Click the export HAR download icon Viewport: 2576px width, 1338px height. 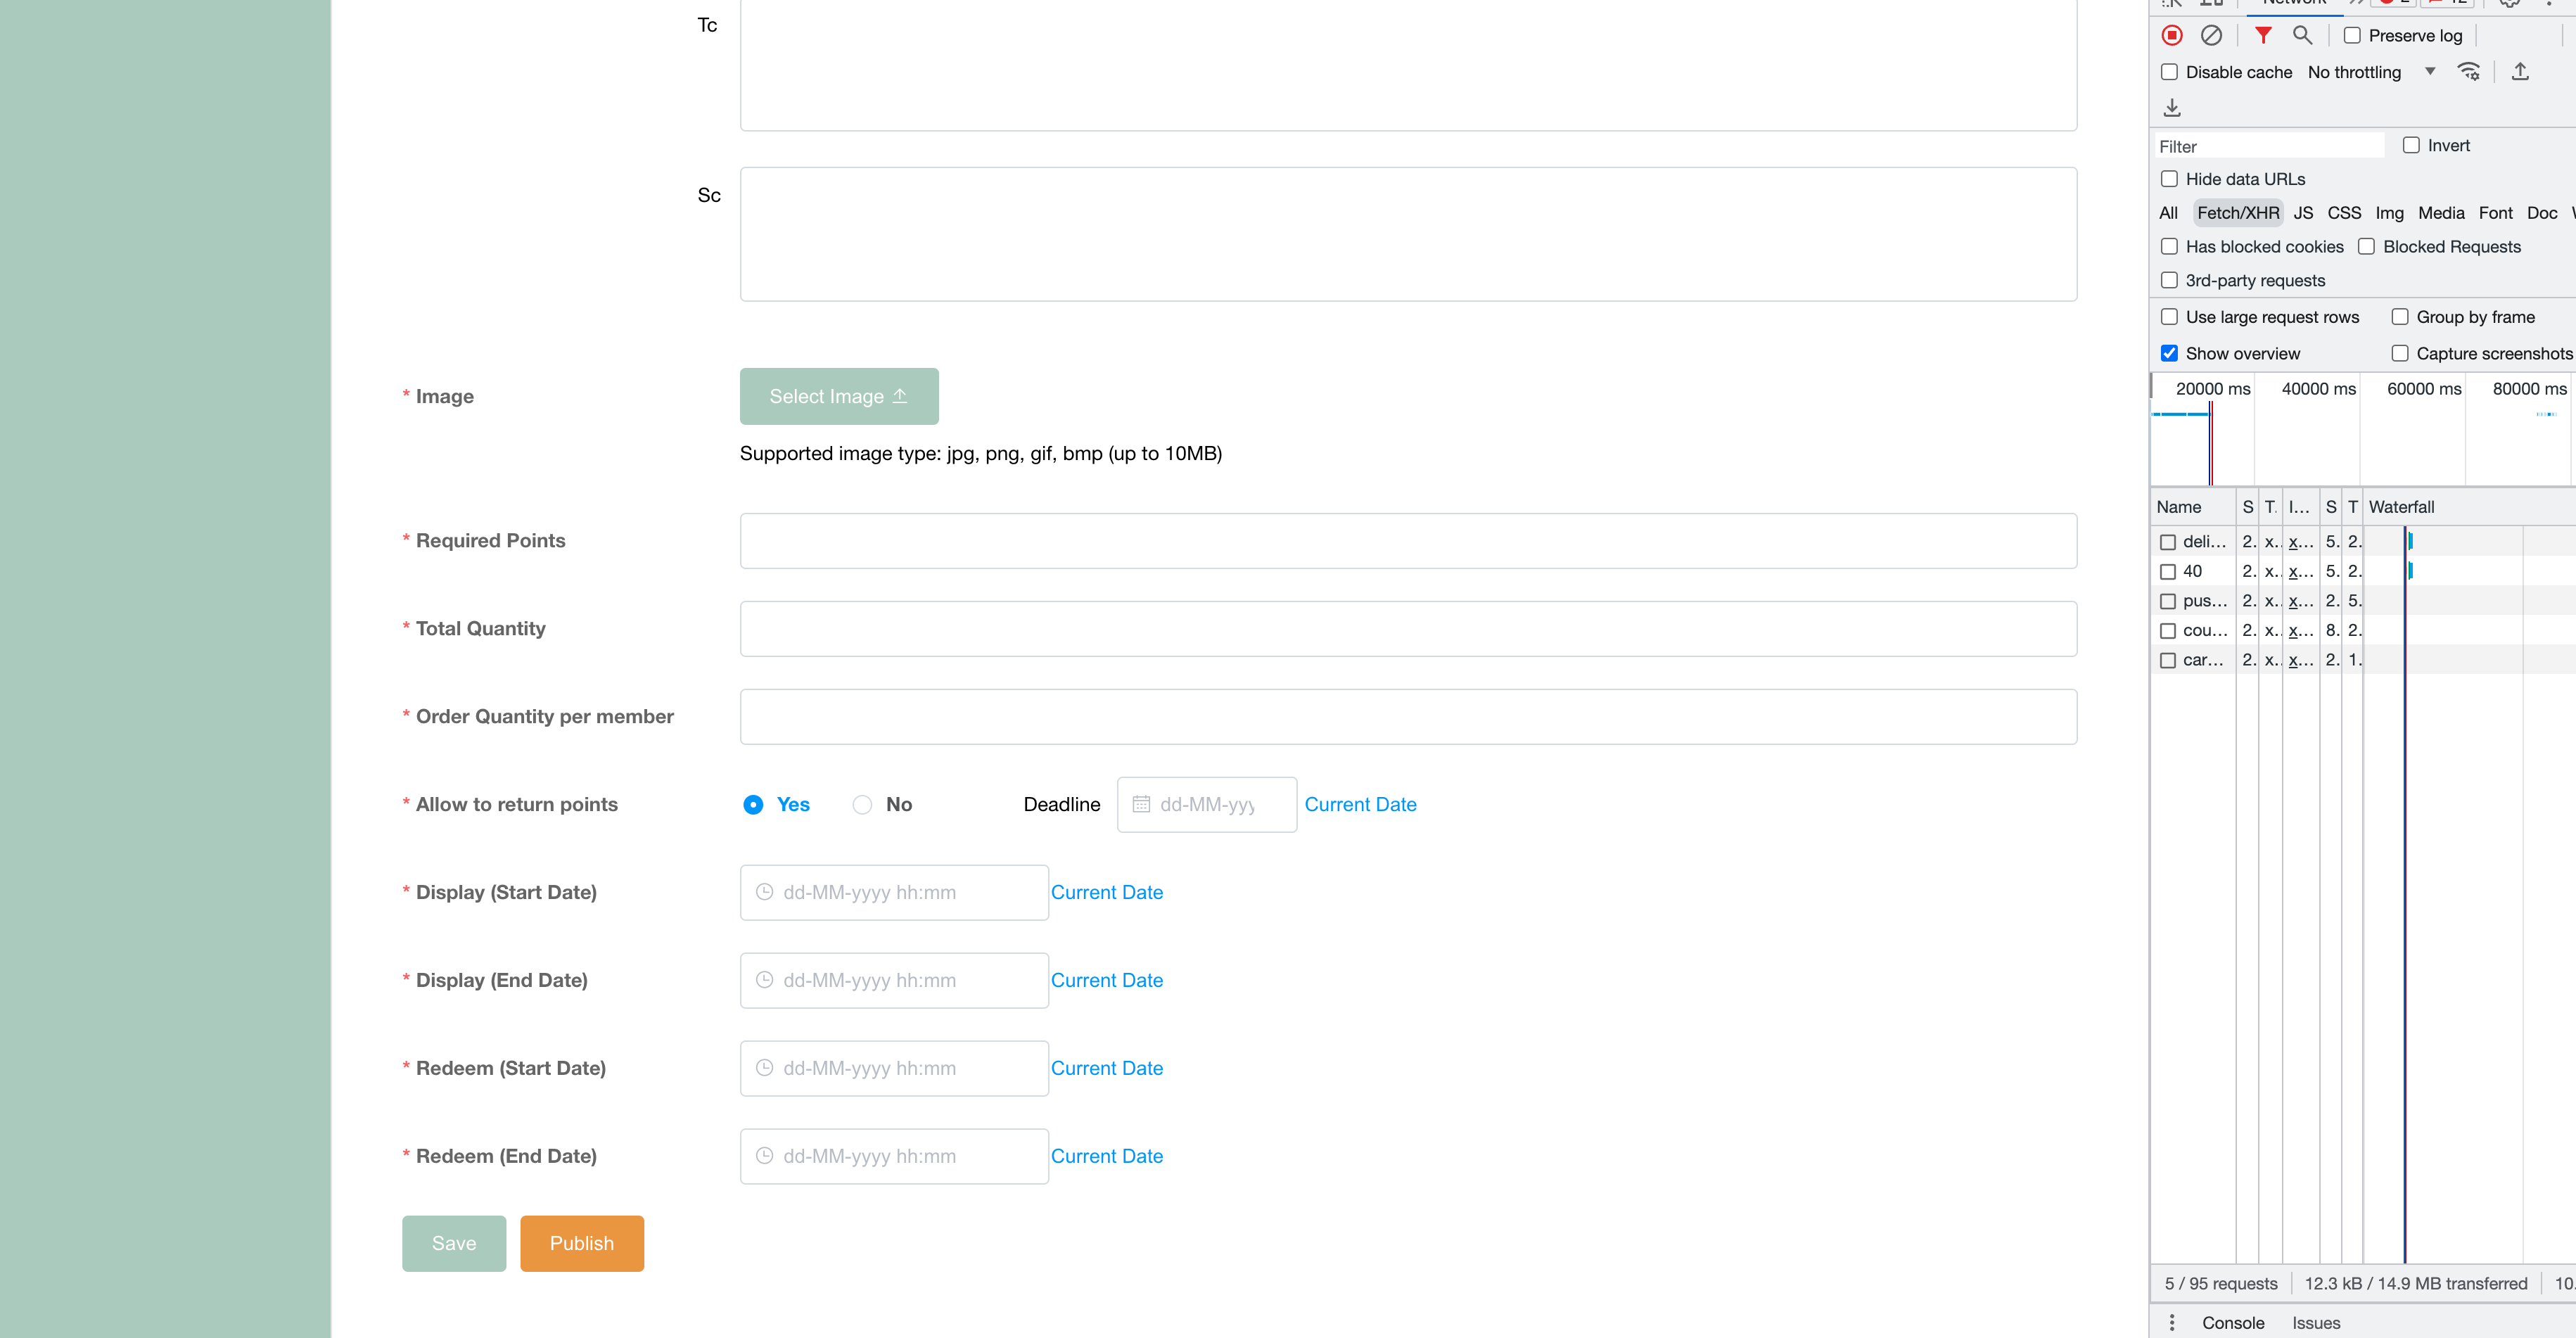tap(2172, 108)
